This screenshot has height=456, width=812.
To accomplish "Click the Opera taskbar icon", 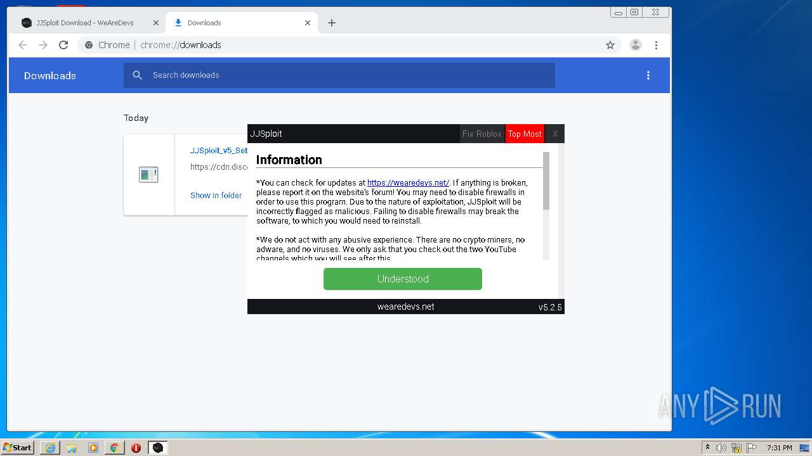I will click(x=136, y=448).
